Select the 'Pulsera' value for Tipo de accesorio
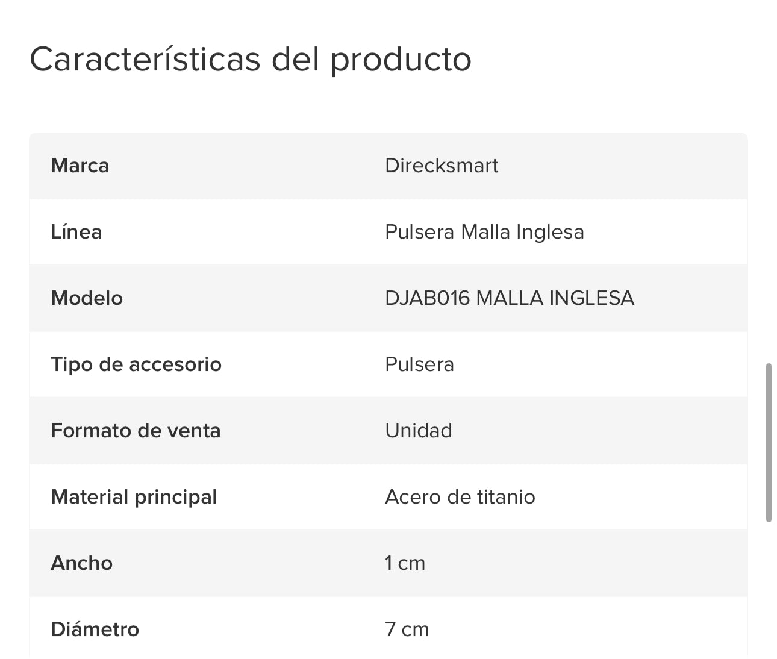 click(x=419, y=364)
